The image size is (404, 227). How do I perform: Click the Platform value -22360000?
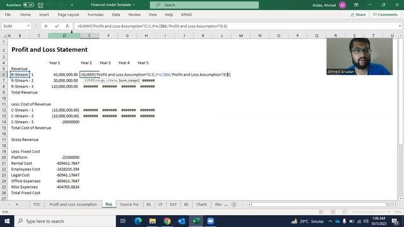(70, 158)
